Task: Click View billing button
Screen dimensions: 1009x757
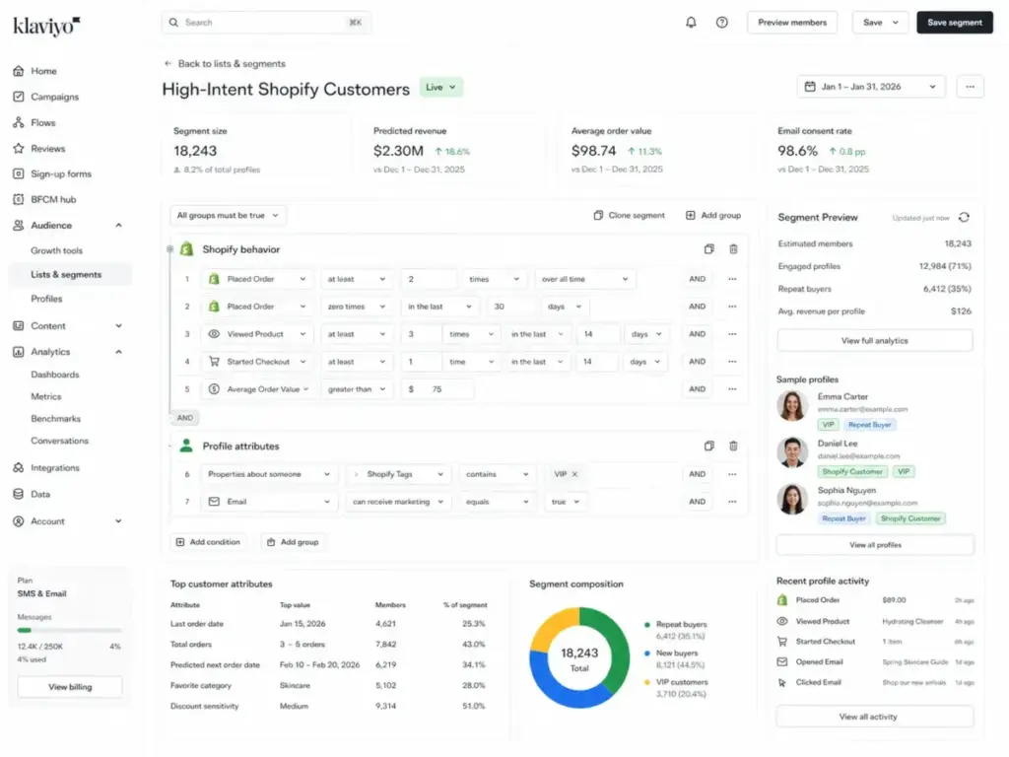Action: [x=70, y=687]
